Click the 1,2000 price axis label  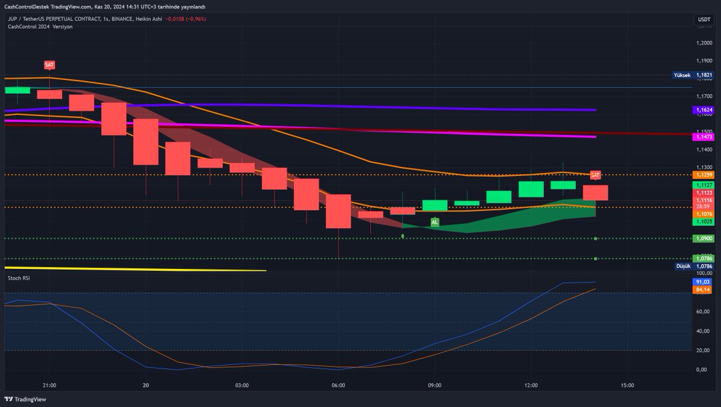[x=704, y=43]
